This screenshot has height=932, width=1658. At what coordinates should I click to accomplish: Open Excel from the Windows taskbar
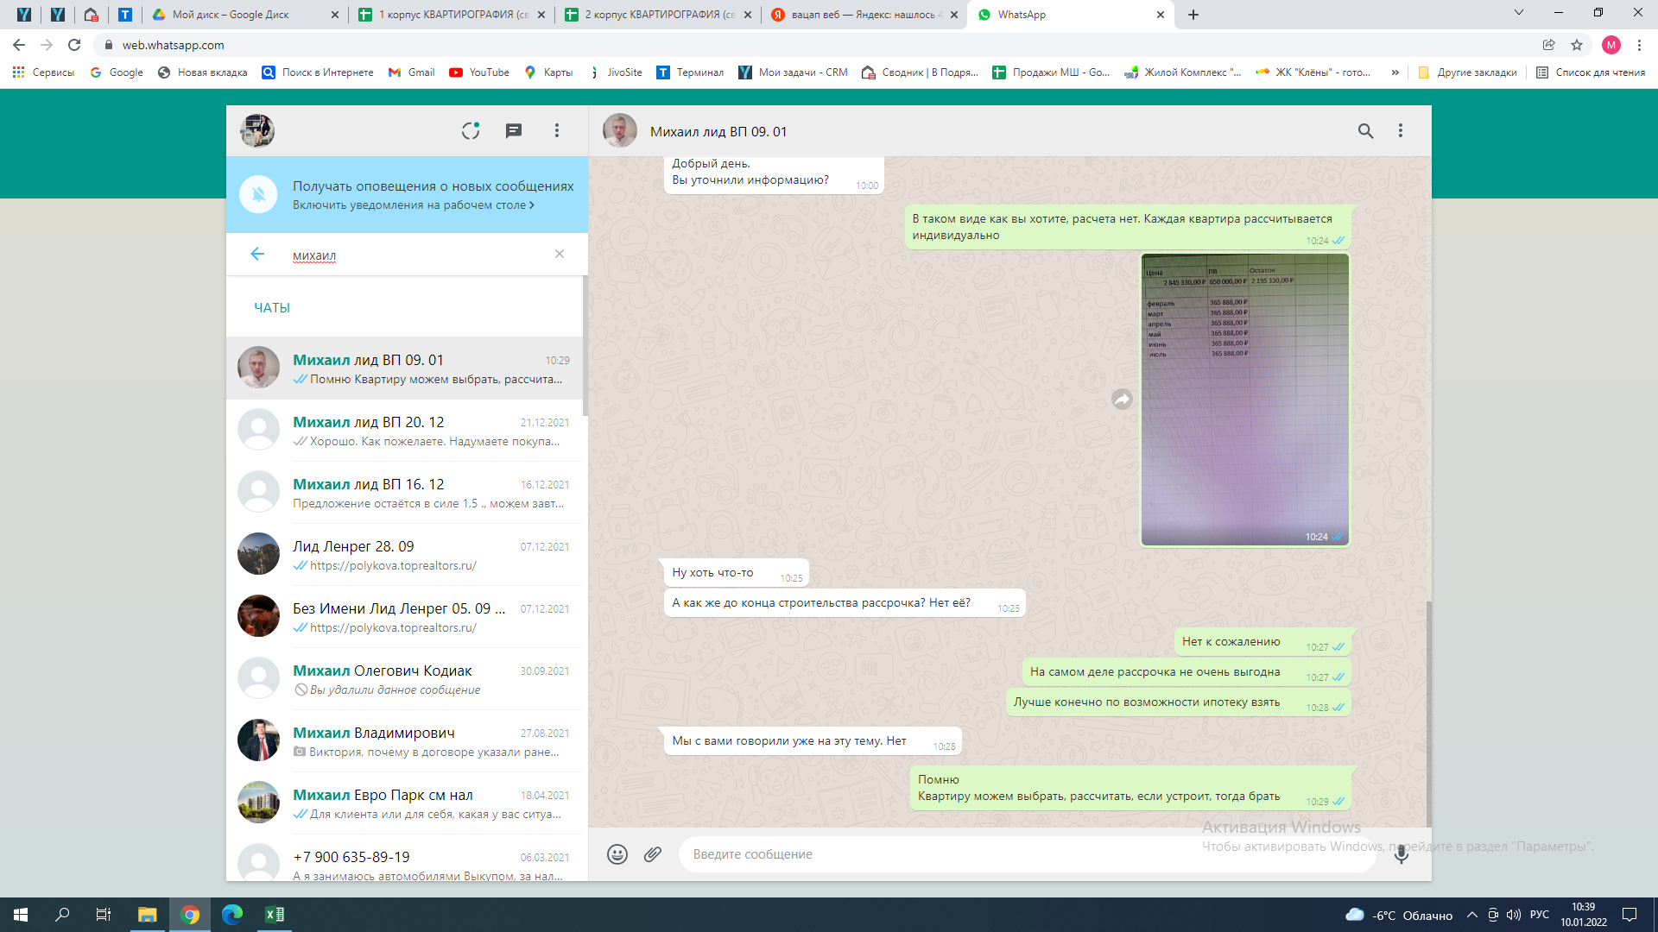pos(274,915)
